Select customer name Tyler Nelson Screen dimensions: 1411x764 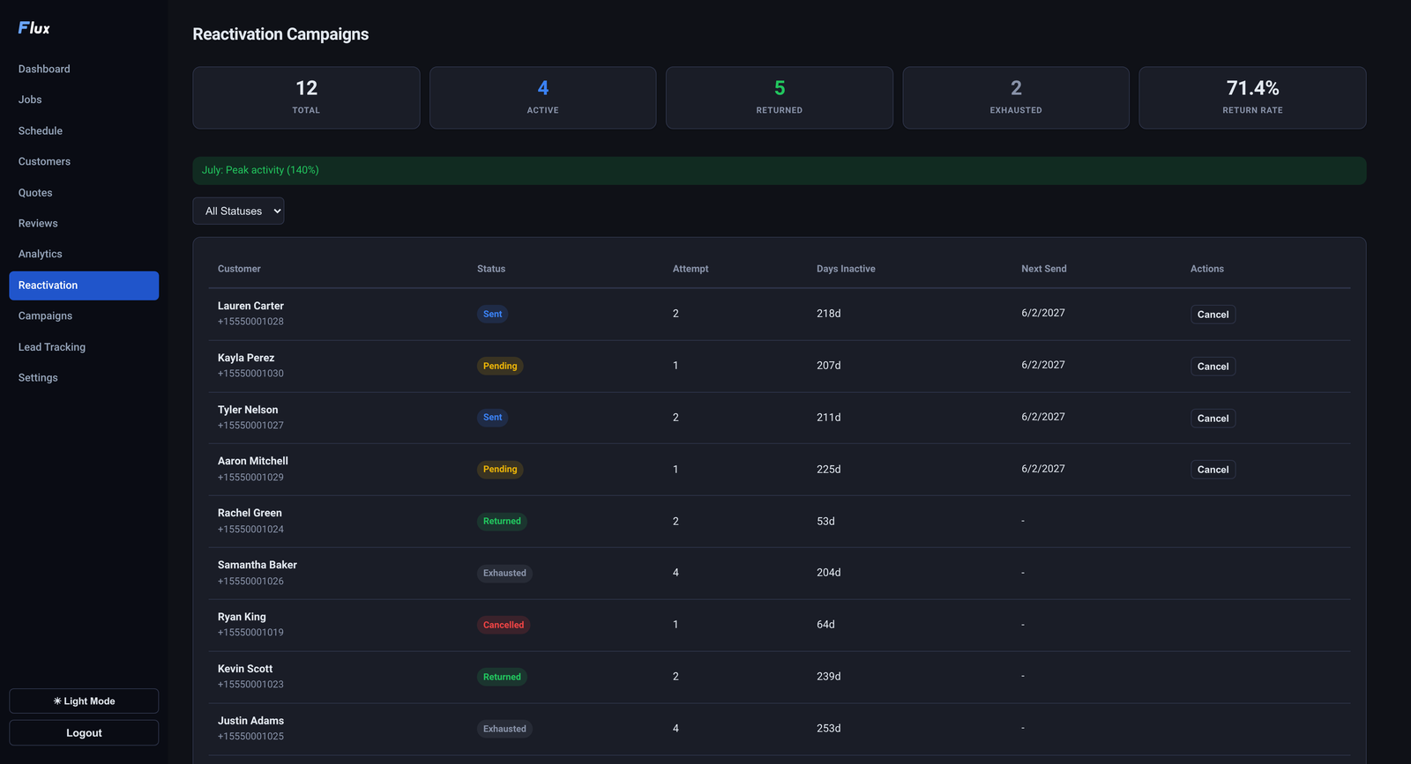[248, 410]
